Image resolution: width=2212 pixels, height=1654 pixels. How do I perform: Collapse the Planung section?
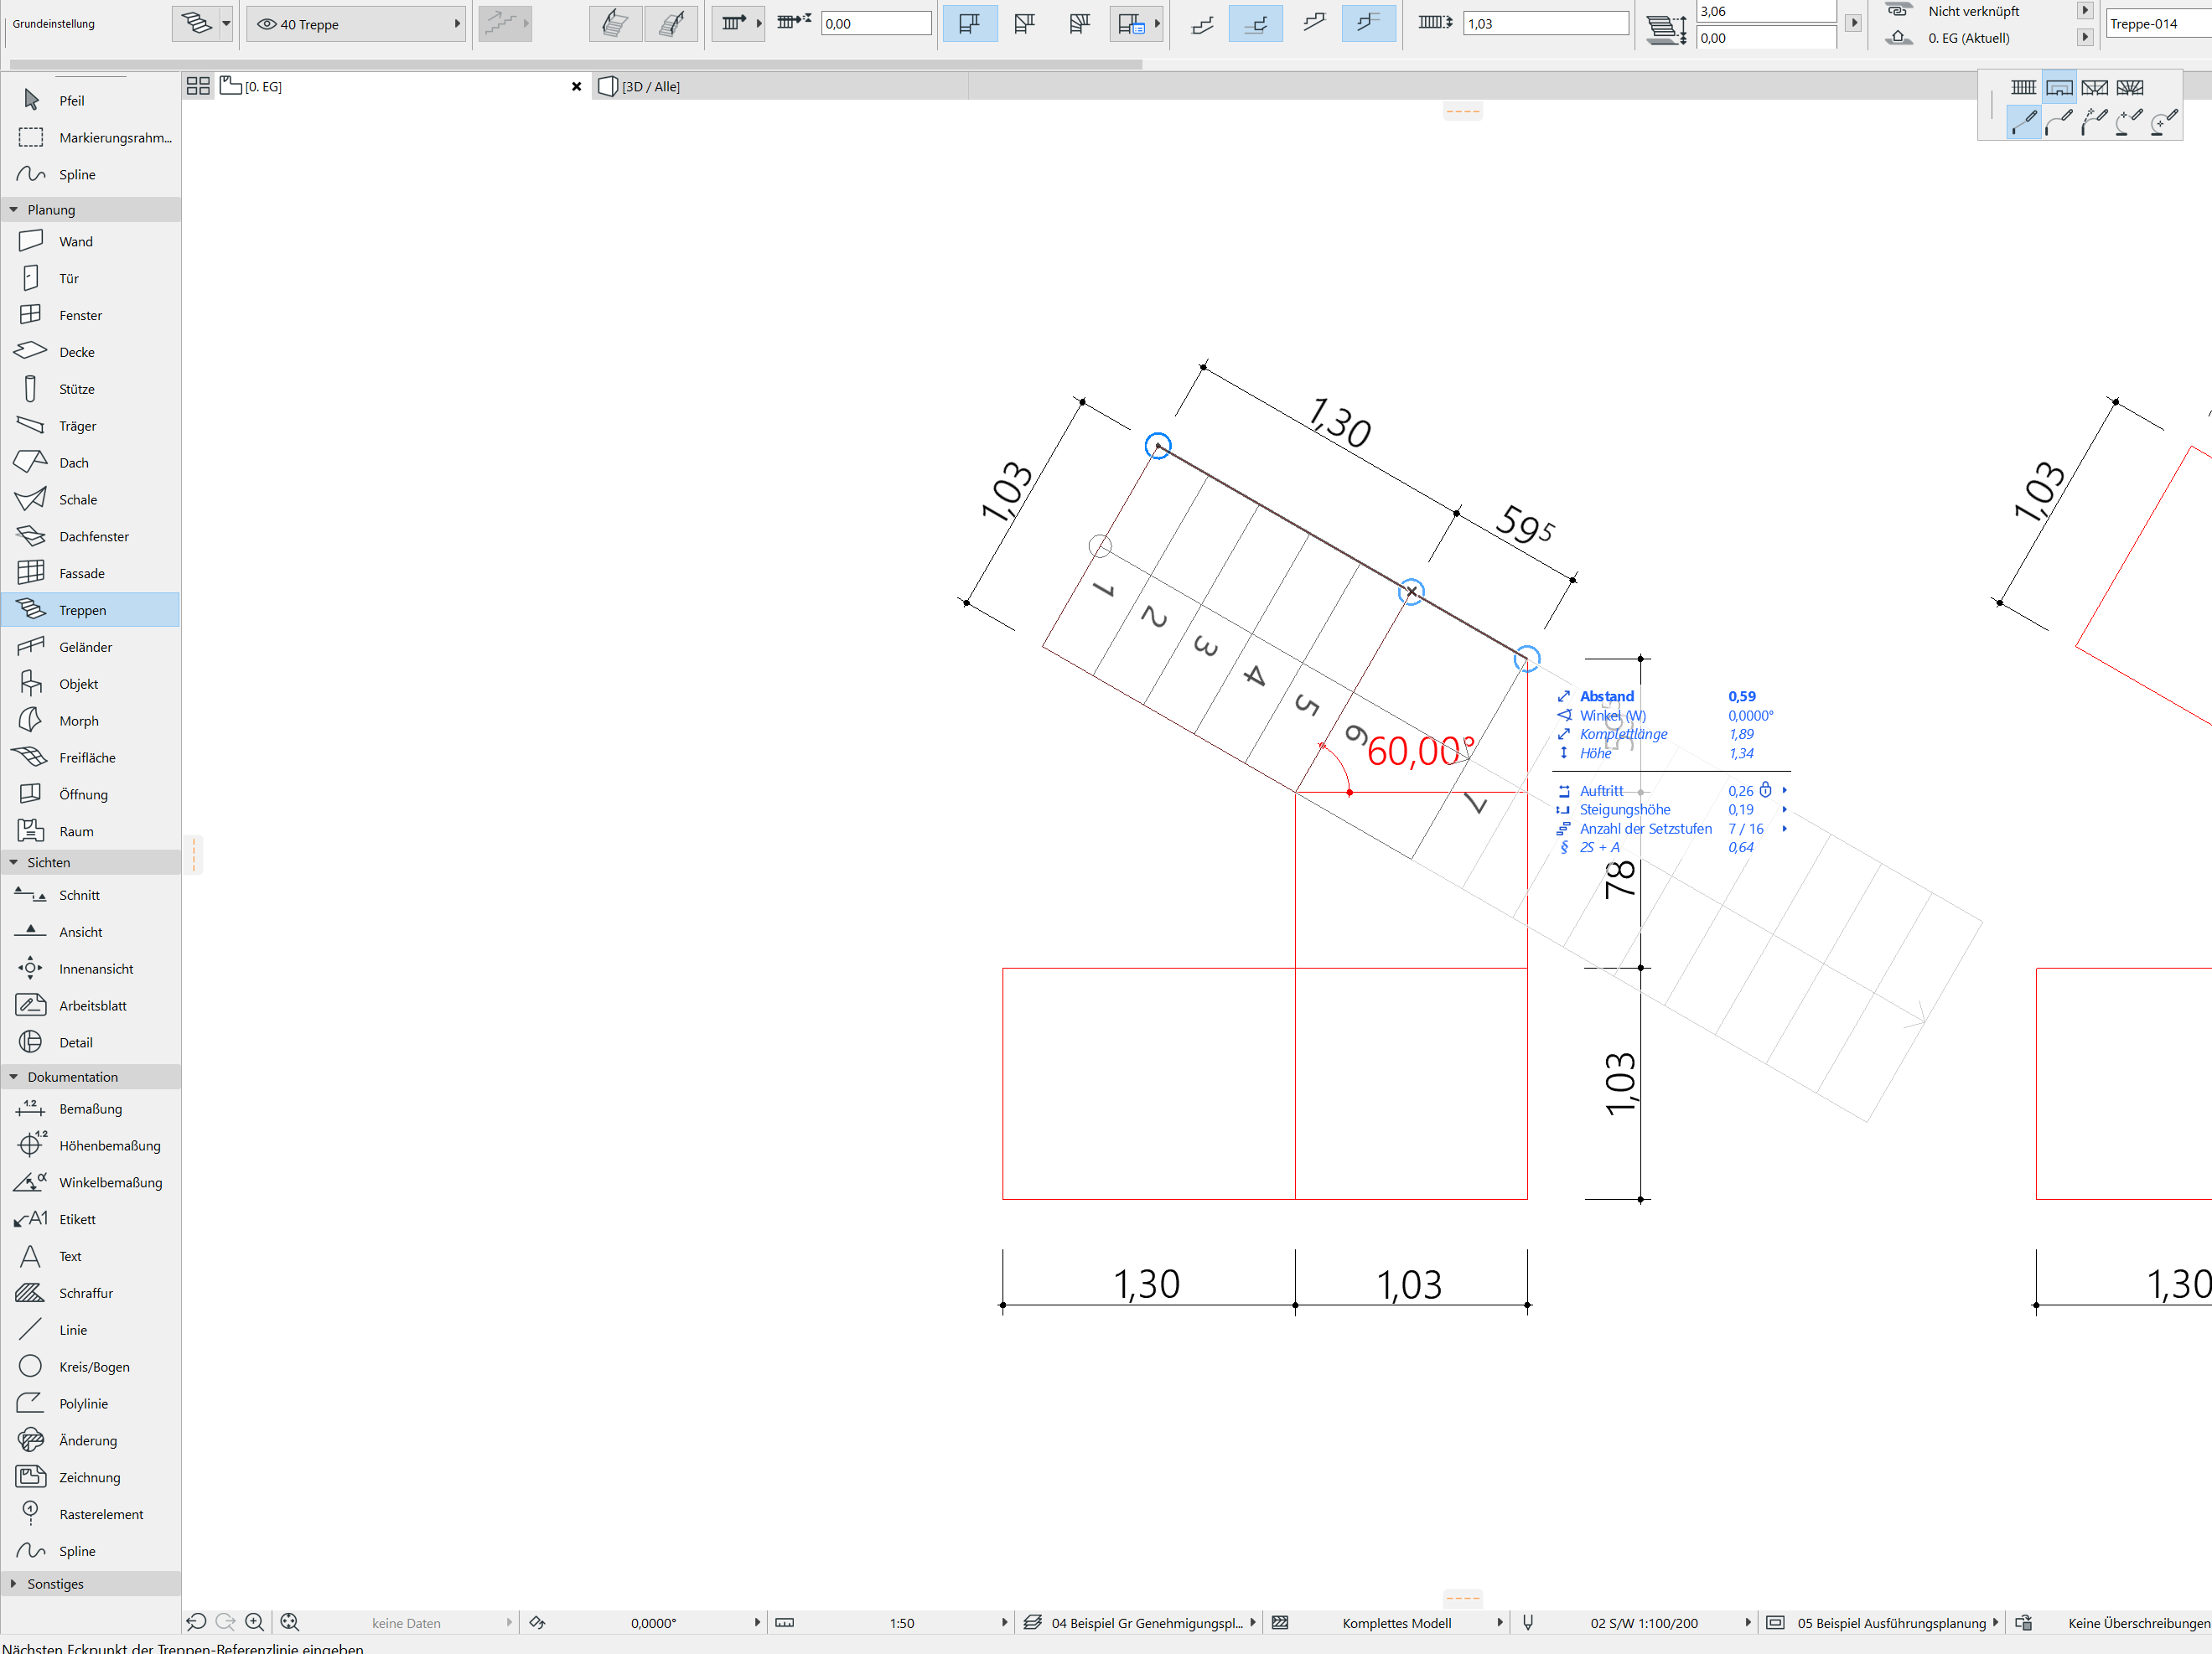pyautogui.click(x=14, y=209)
